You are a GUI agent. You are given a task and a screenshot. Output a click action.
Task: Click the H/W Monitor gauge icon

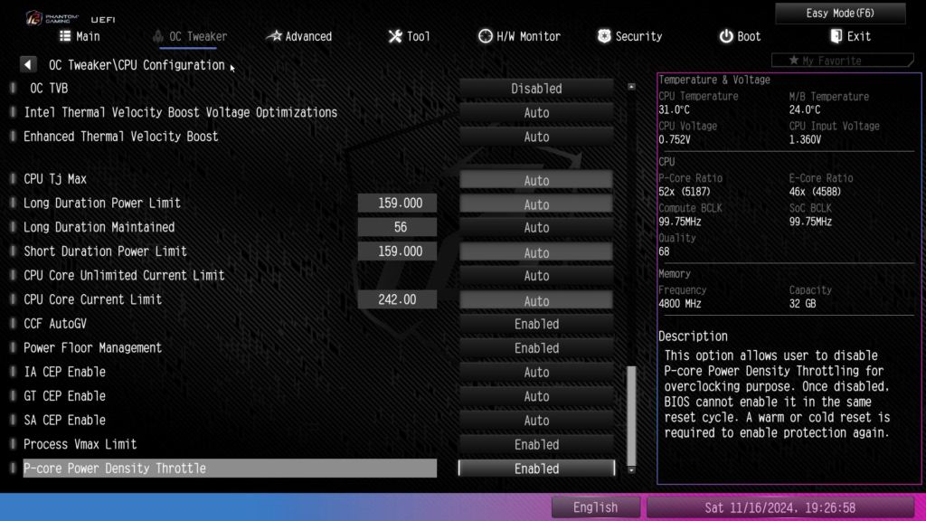(485, 36)
